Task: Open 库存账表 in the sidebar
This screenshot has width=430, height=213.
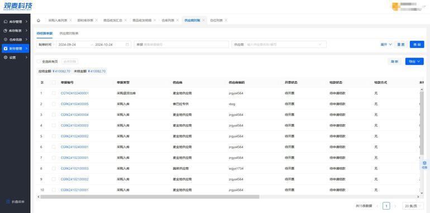Action: (x=16, y=30)
